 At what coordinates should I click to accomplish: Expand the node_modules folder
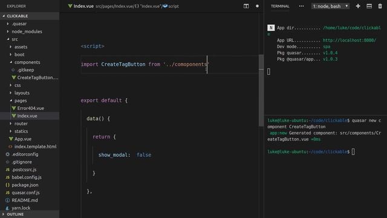point(8,31)
